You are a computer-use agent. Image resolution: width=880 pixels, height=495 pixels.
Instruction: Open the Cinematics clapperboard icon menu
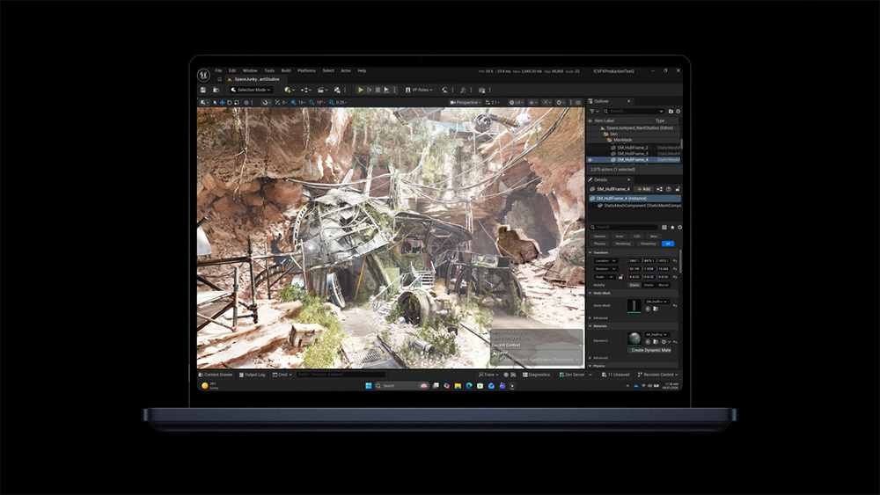(x=322, y=90)
